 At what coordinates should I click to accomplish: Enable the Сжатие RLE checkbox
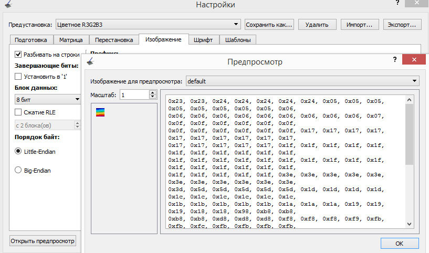click(18, 112)
